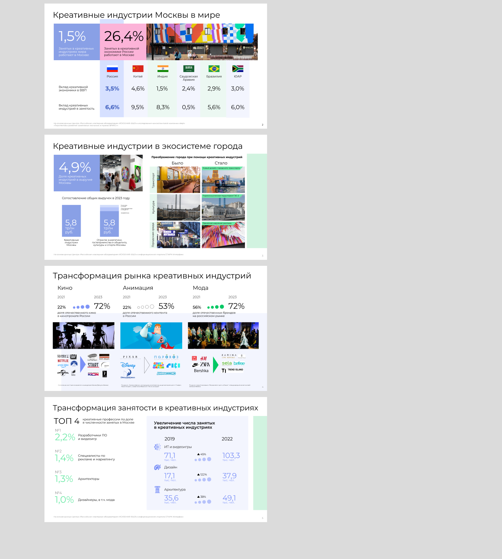Click the 'Трансформация рынка креативных индустрий' slide title
Screen dimensions: 502x559
point(152,276)
